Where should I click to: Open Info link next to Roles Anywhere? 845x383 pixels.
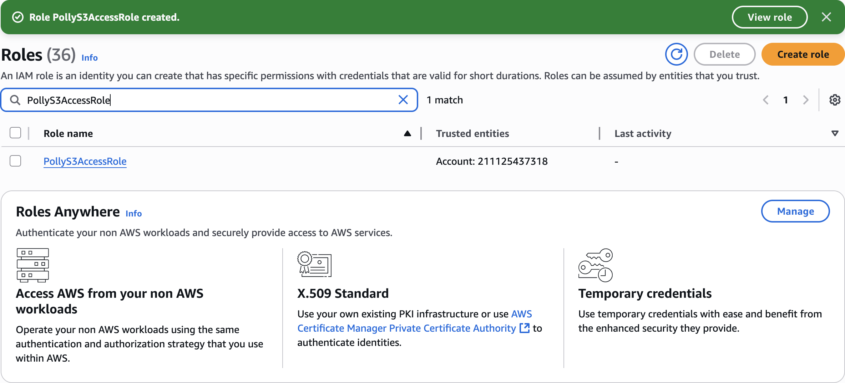tap(133, 213)
